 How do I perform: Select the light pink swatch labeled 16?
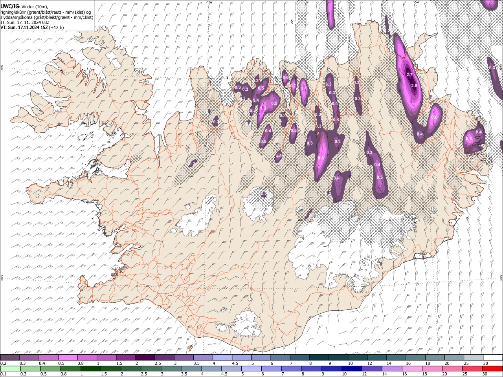pyautogui.click(x=412, y=368)
